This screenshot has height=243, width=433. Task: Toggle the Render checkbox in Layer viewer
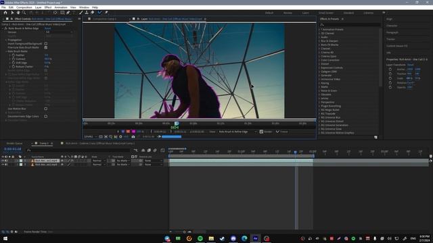click(x=261, y=132)
